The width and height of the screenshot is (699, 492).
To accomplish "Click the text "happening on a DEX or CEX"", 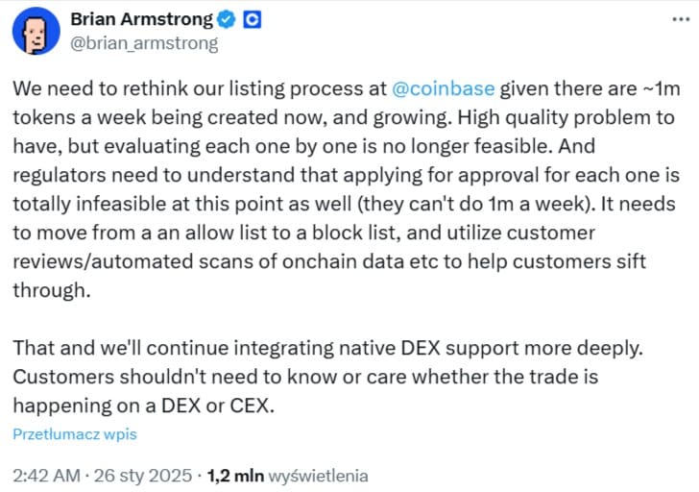I will point(144,405).
